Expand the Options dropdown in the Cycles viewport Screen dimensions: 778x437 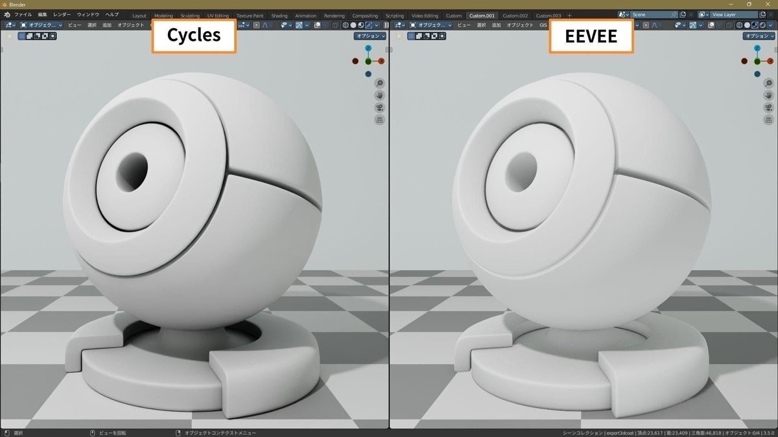pyautogui.click(x=370, y=36)
